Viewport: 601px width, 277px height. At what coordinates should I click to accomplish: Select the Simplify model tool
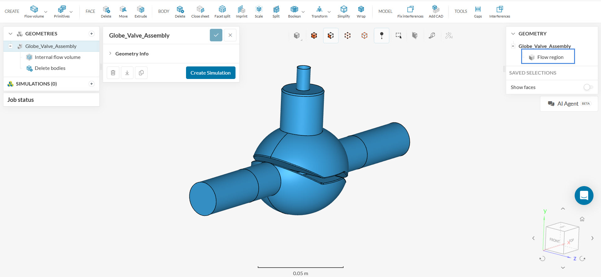point(344,9)
